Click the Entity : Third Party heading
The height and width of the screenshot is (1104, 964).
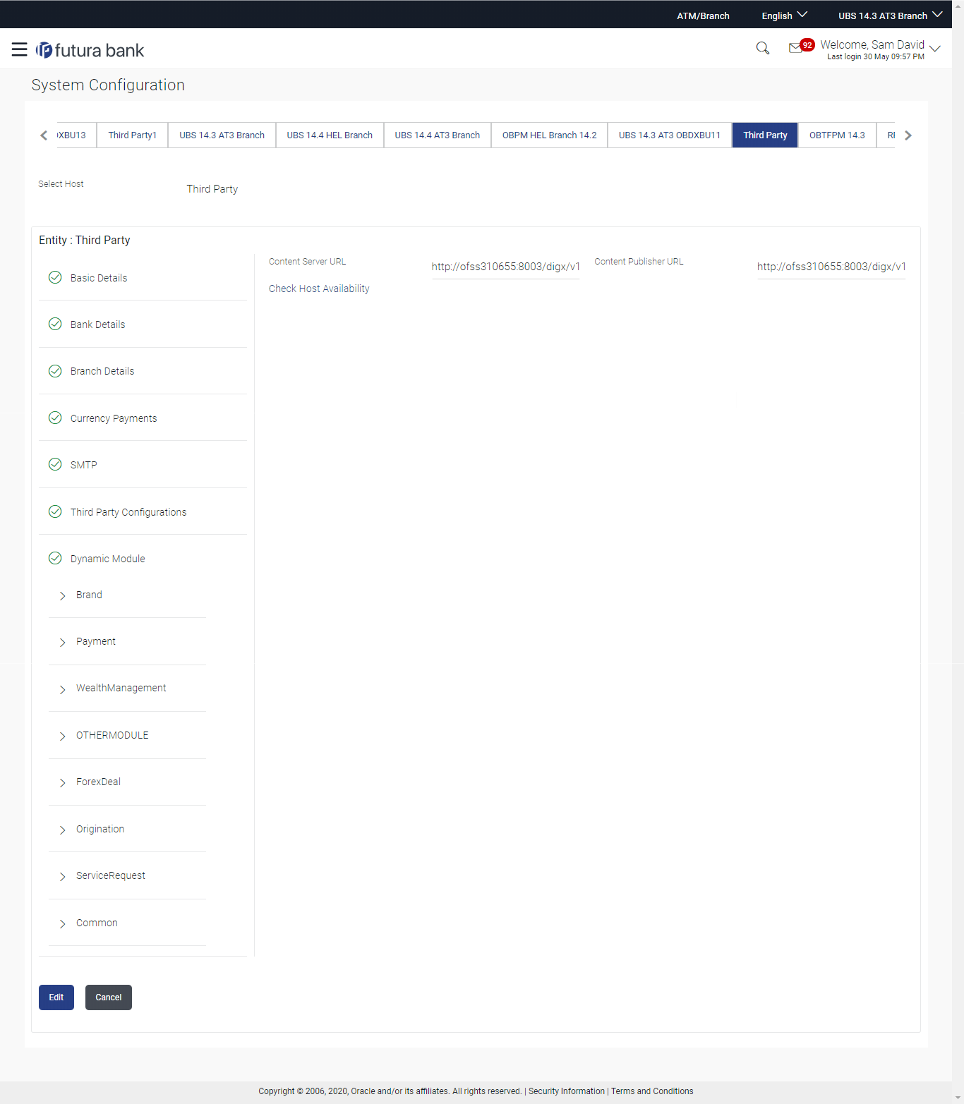(x=85, y=240)
